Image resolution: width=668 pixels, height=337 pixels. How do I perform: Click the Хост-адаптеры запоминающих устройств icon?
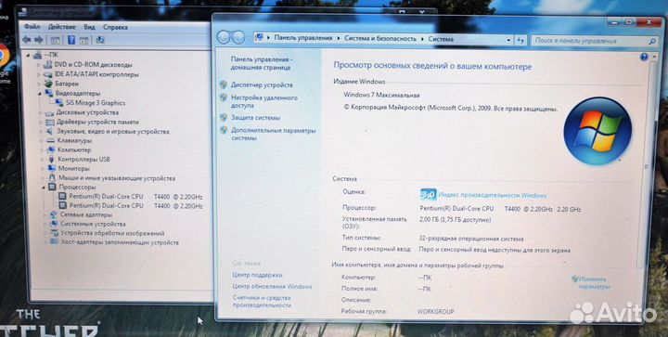point(55,242)
